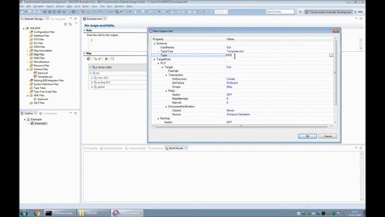Select the TypeTree value 'Template.xsd'

235,51
